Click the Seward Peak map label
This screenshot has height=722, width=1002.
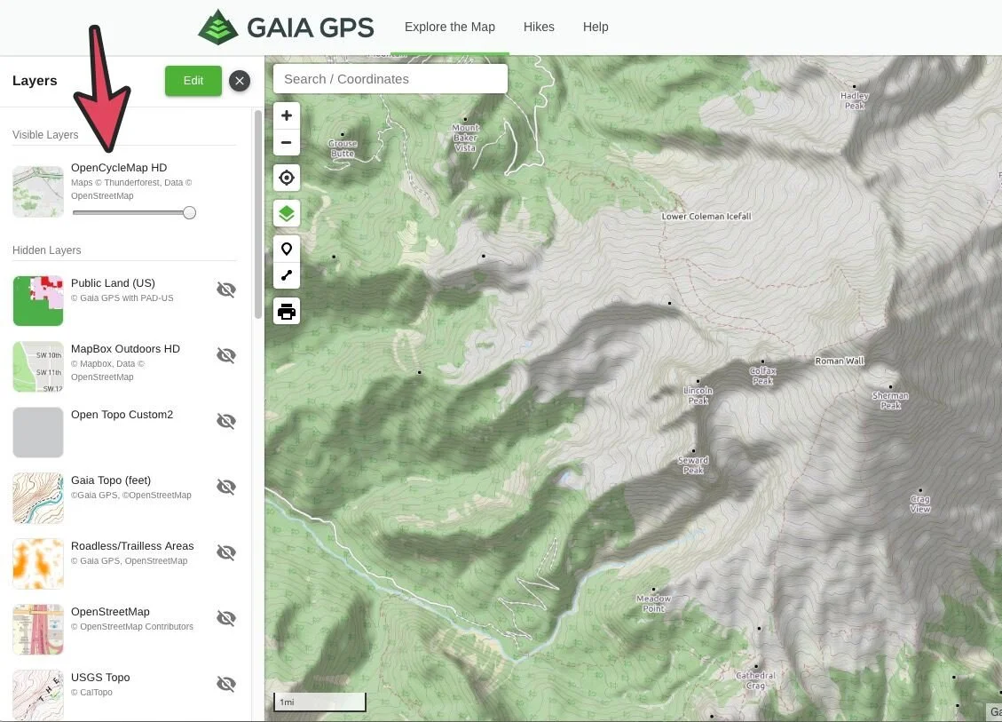click(693, 465)
